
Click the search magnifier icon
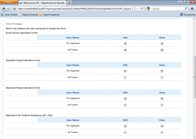[186, 9]
